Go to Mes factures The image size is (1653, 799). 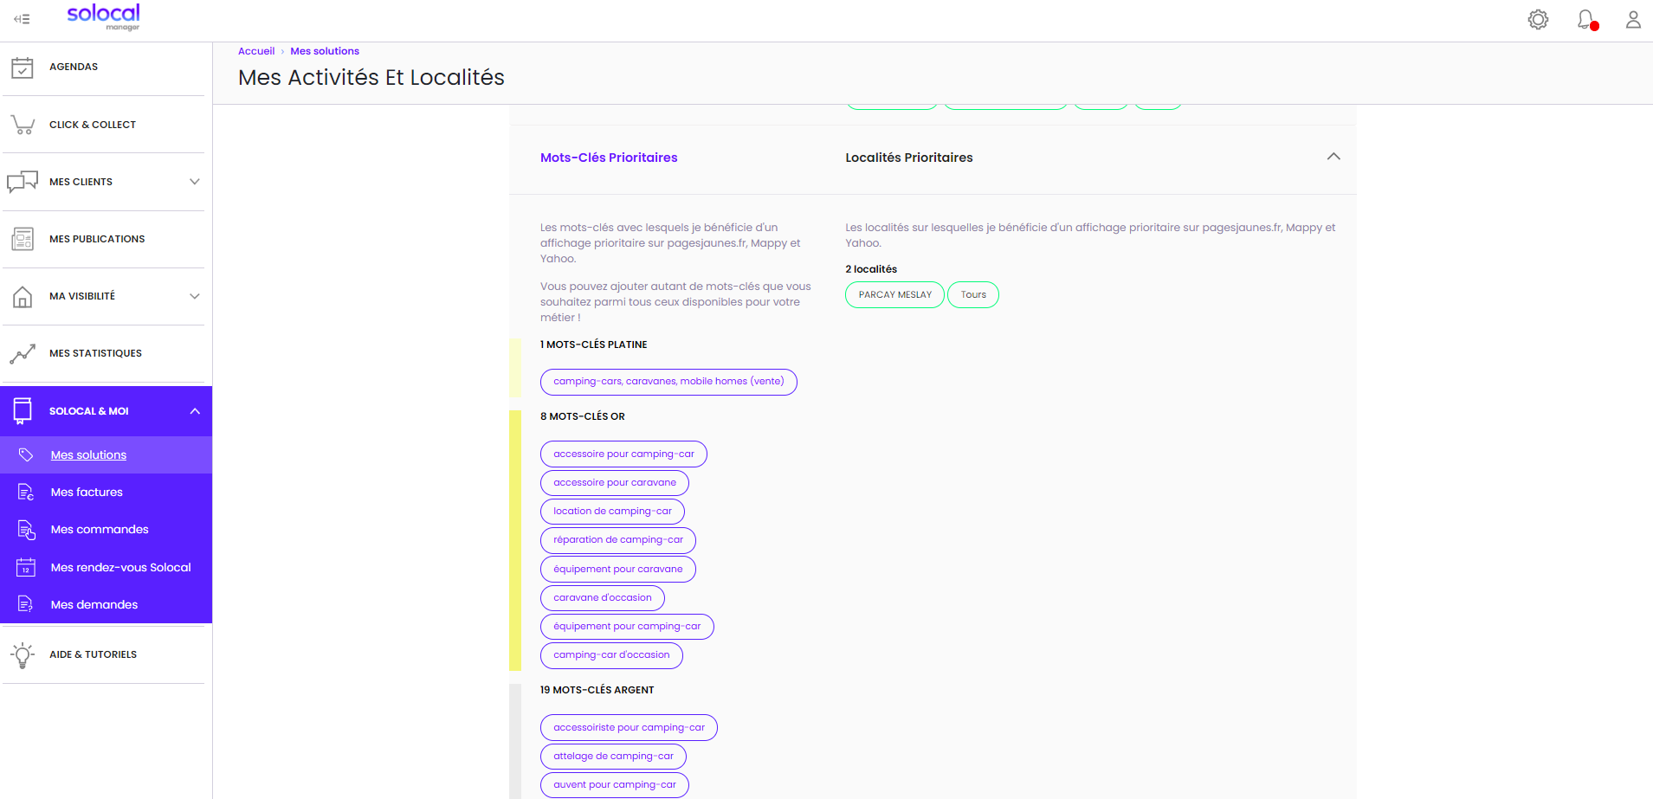(87, 492)
